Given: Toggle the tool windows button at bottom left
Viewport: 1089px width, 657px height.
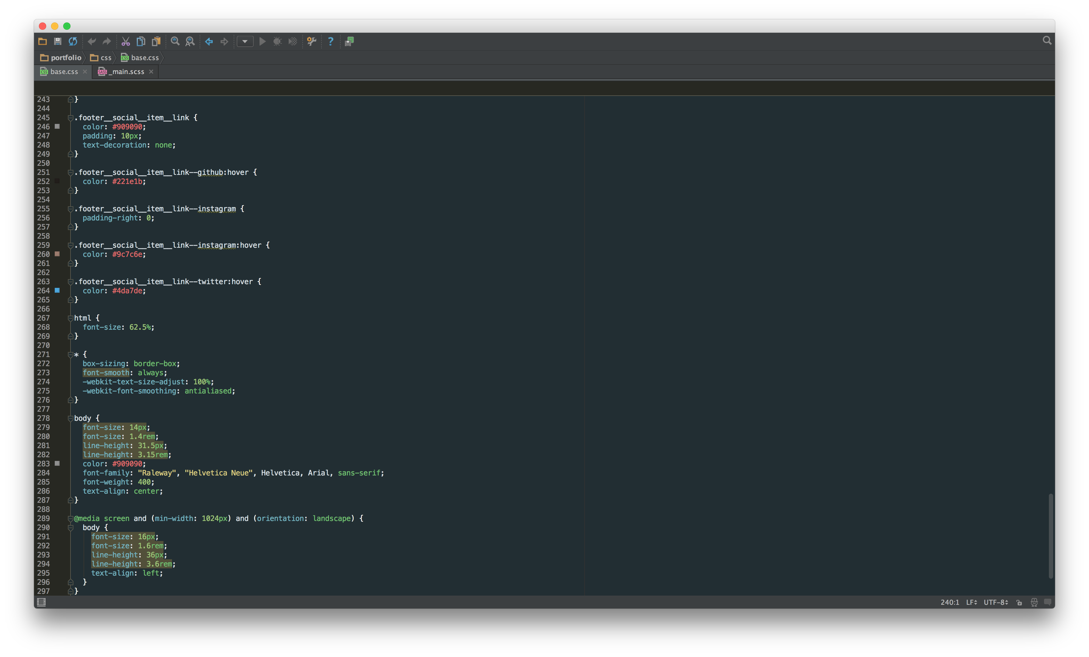Looking at the screenshot, I should tap(41, 602).
